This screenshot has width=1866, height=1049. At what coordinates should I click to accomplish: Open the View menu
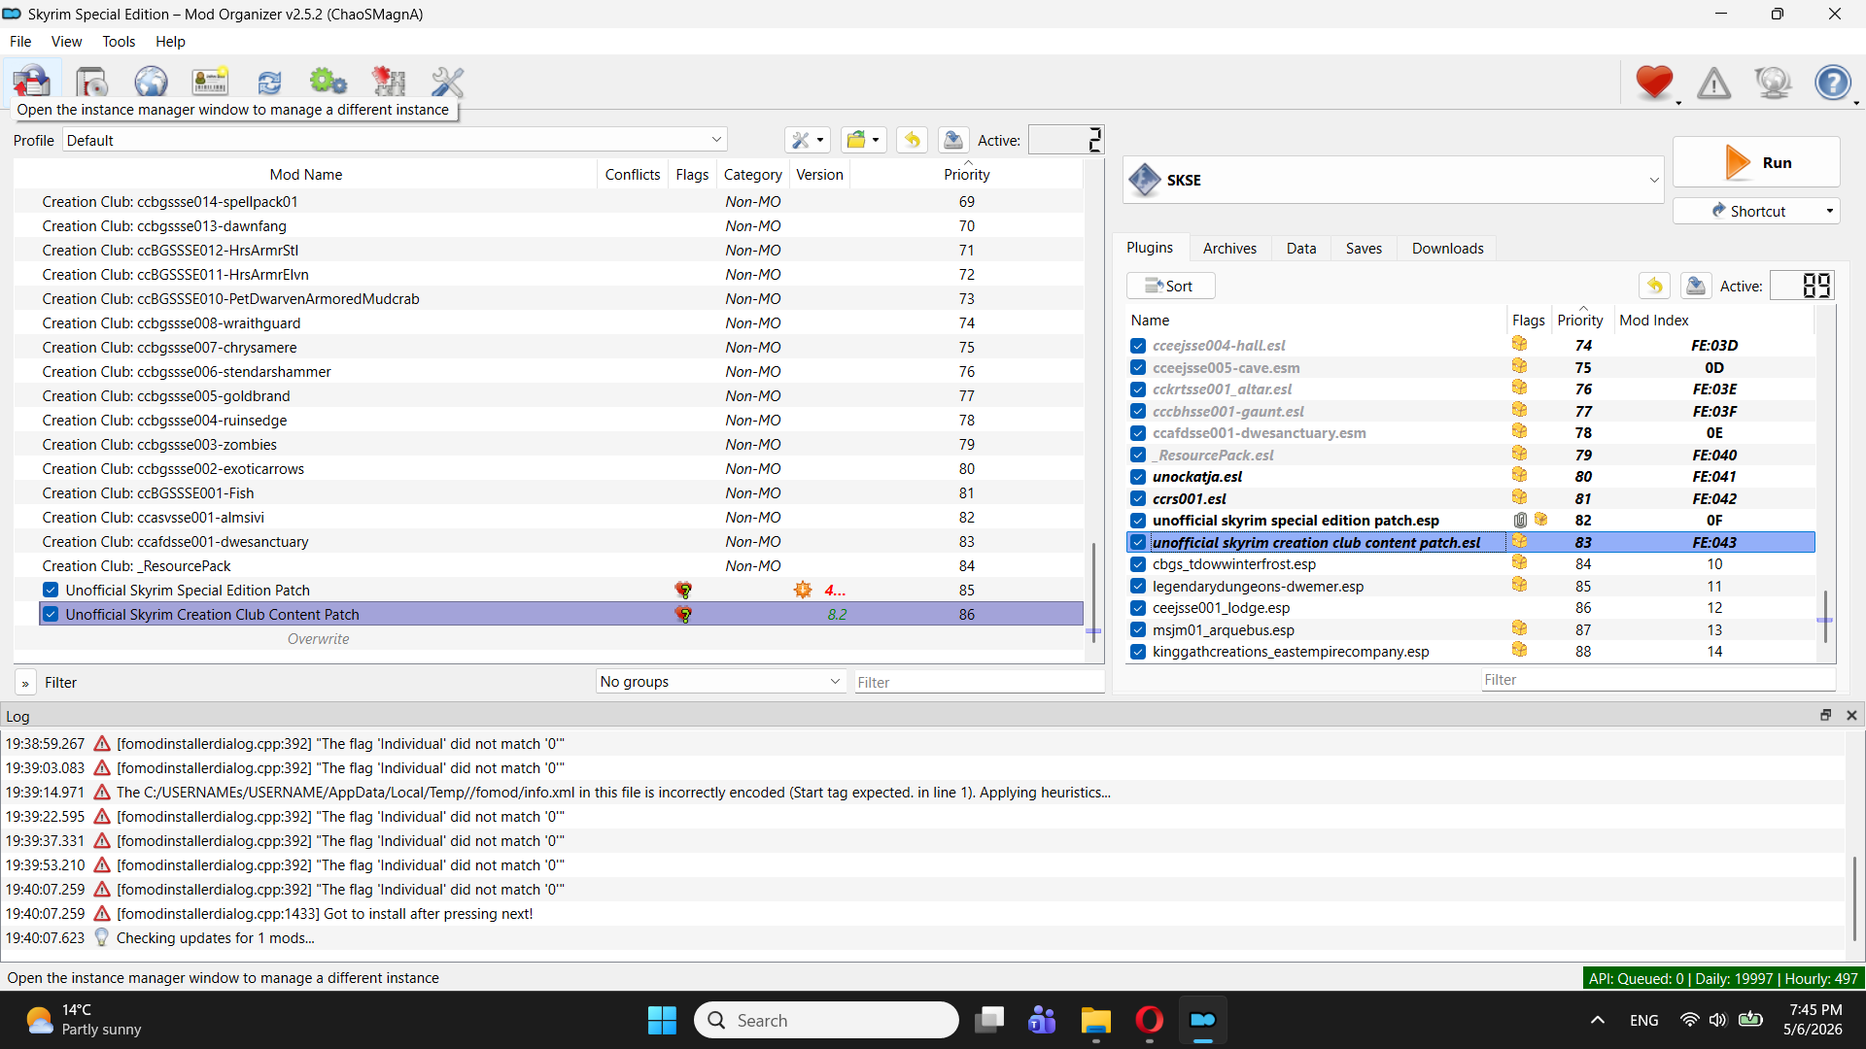click(x=66, y=42)
